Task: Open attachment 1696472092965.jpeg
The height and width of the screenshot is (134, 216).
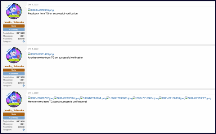Action: 67,98
